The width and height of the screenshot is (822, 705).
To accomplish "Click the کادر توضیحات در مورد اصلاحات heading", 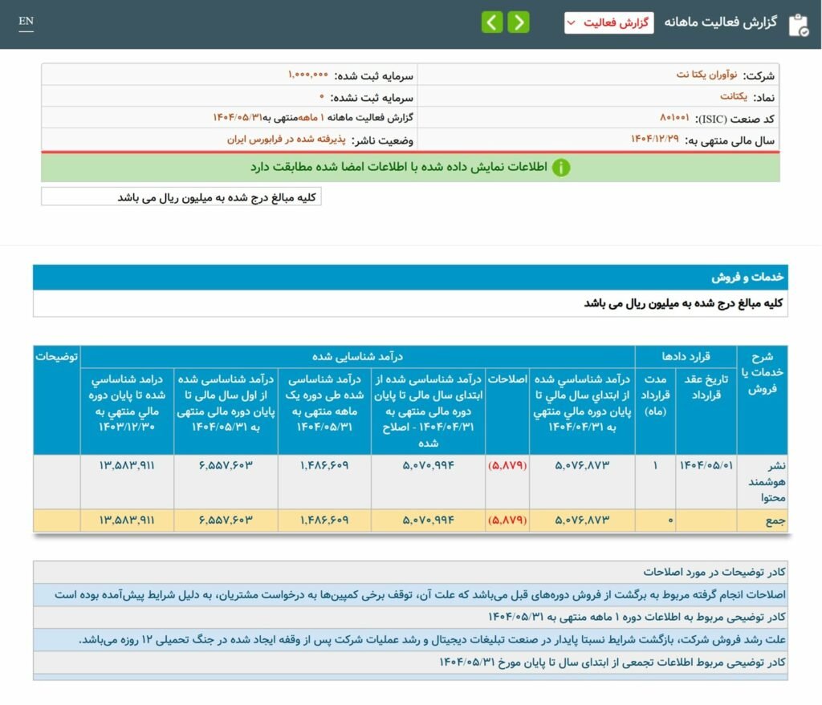I will [x=714, y=572].
